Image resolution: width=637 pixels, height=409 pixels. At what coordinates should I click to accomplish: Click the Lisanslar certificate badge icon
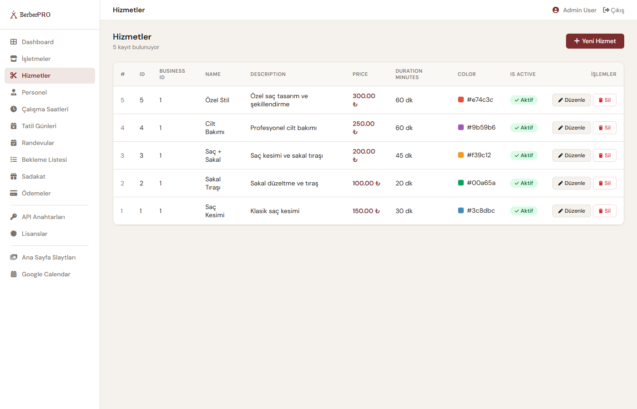click(x=14, y=234)
